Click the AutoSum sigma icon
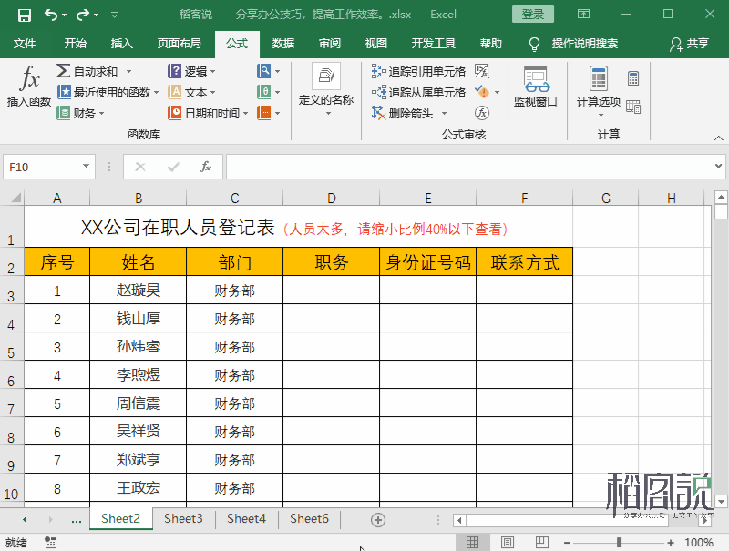 (63, 71)
